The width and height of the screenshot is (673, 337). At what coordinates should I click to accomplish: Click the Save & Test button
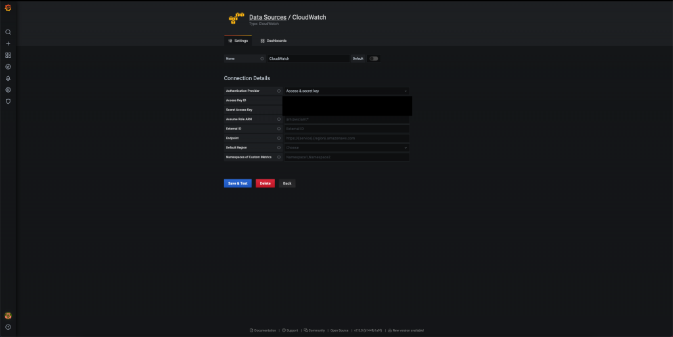coord(238,183)
